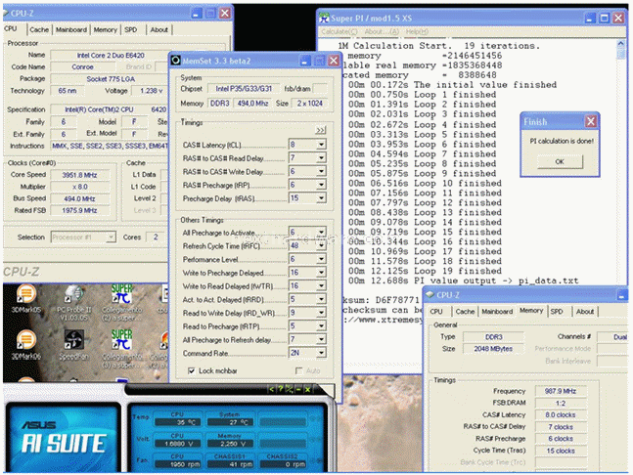
Task: Open Write to Read Delayed (tWTR) dropdown
Action: [321, 285]
